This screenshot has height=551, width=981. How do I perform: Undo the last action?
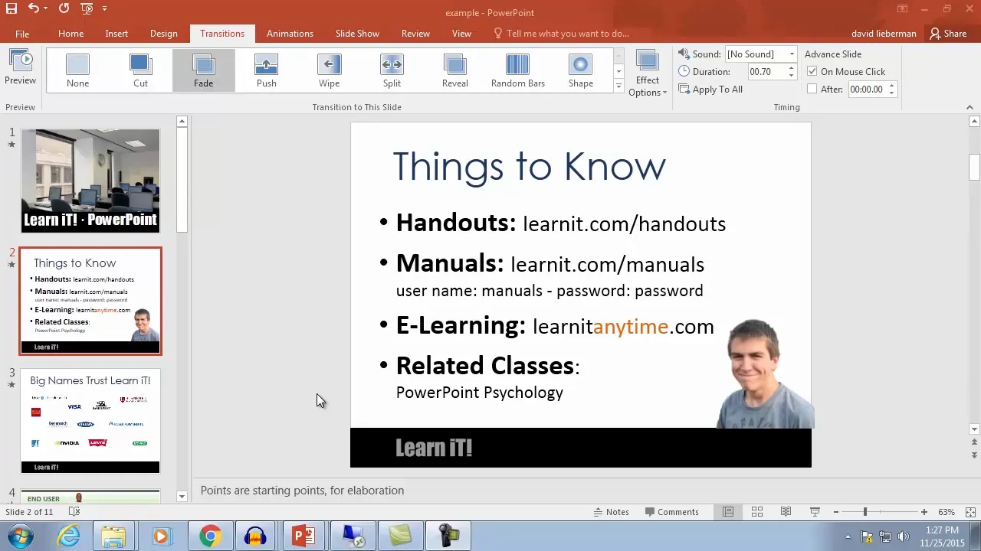point(34,8)
